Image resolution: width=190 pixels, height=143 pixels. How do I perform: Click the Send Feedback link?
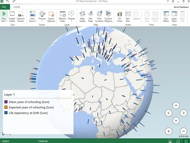181,7
